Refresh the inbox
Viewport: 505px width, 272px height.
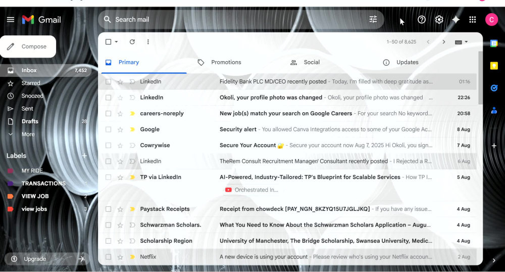pos(132,41)
